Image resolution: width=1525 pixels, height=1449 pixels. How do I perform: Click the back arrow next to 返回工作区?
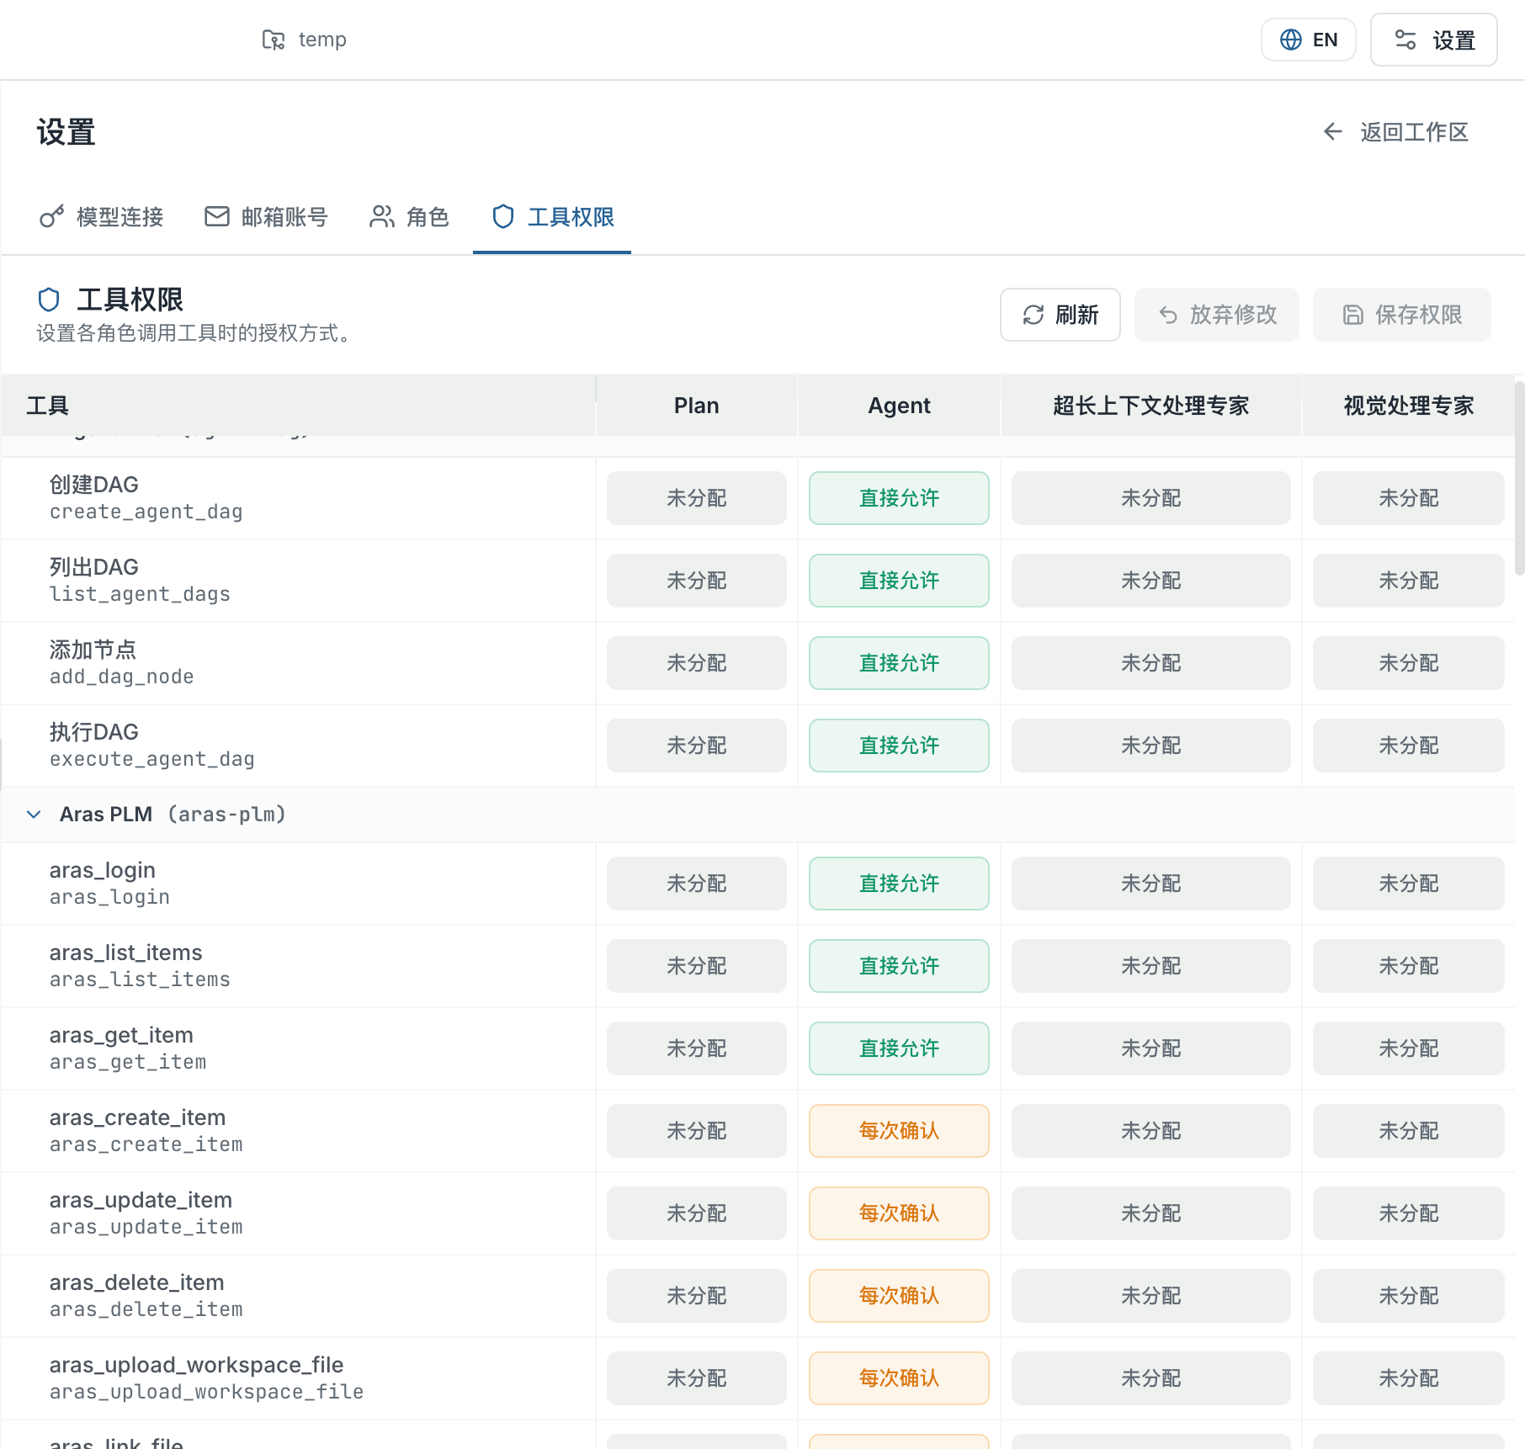pyautogui.click(x=1332, y=131)
